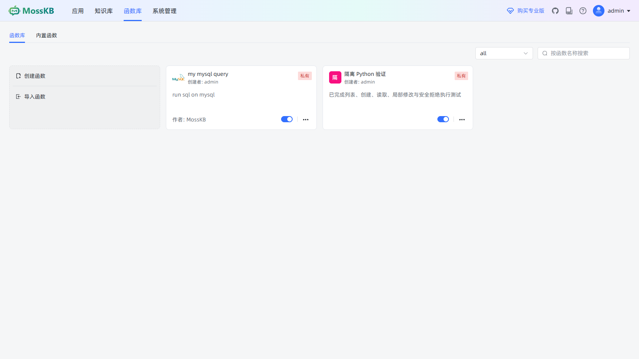Viewport: 639px width, 359px height.
Task: Disable the my mysql query function toggle
Action: pos(287,119)
